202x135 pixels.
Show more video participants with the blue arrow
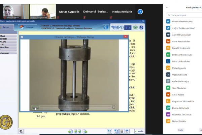pos(140,12)
